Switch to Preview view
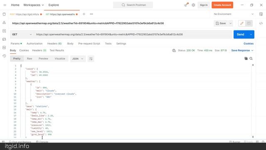266x150 pixels. coord(43,58)
